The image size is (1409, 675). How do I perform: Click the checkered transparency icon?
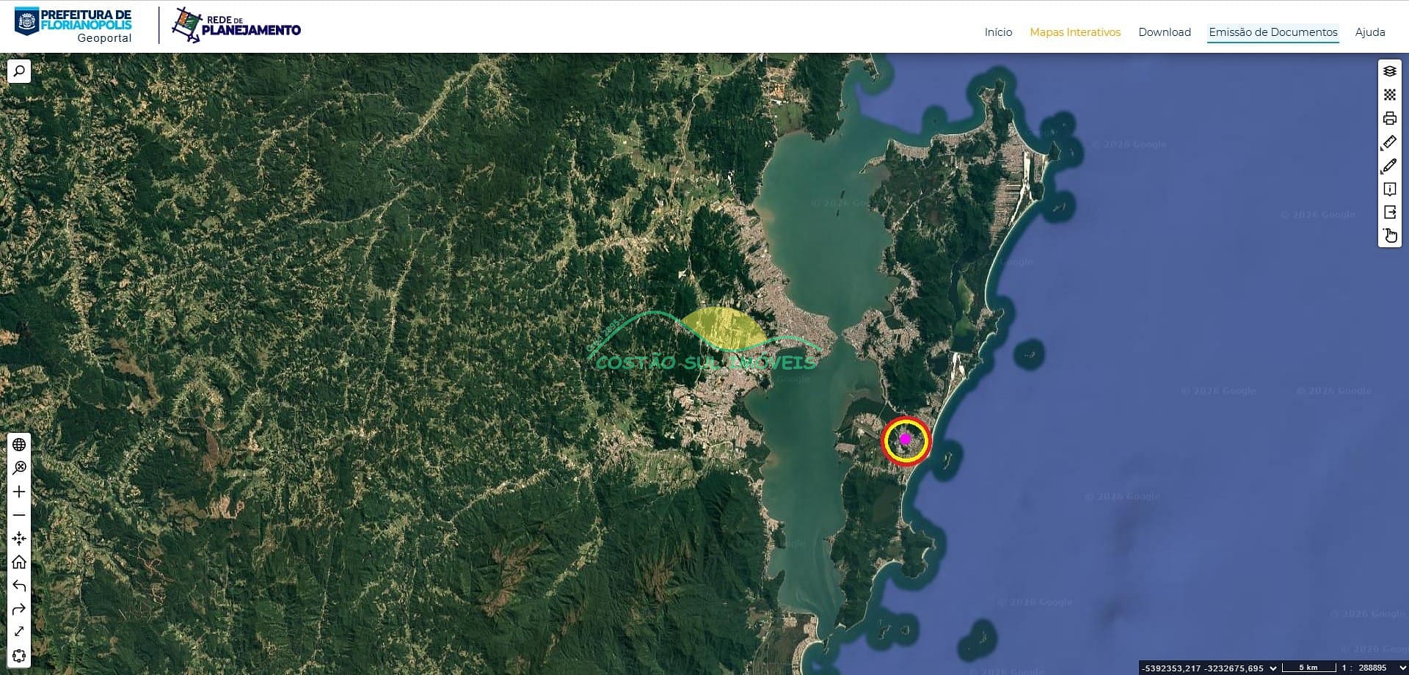pos(1389,95)
